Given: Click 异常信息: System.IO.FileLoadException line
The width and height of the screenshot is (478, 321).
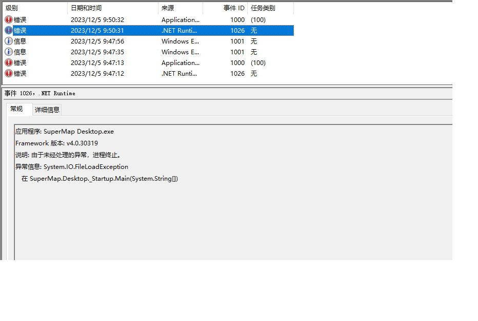Looking at the screenshot, I should click(x=72, y=167).
